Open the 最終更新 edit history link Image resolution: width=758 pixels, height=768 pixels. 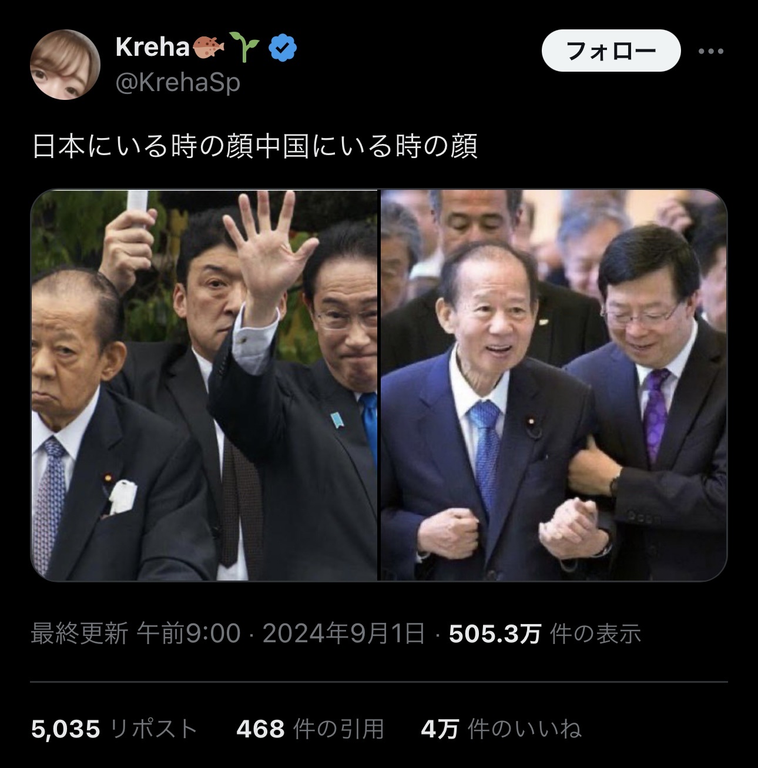79,633
